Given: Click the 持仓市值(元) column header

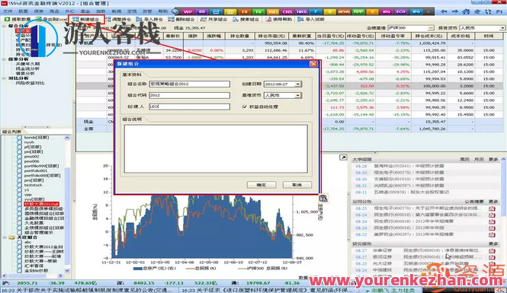Looking at the screenshot, I should pyautogui.click(x=271, y=36).
